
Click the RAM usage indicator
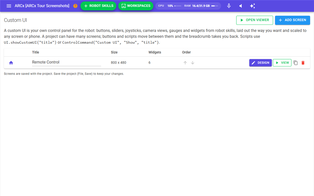point(201,6)
